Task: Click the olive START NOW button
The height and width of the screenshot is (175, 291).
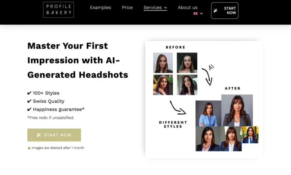Action: point(54,135)
